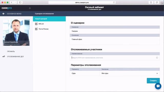The height and width of the screenshot is (92, 164).
Task: Click the case tracking pulse icon
Action: 4,56
